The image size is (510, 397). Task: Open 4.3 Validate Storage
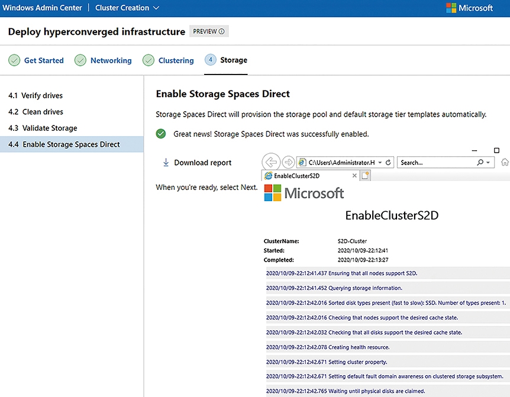tap(72, 128)
